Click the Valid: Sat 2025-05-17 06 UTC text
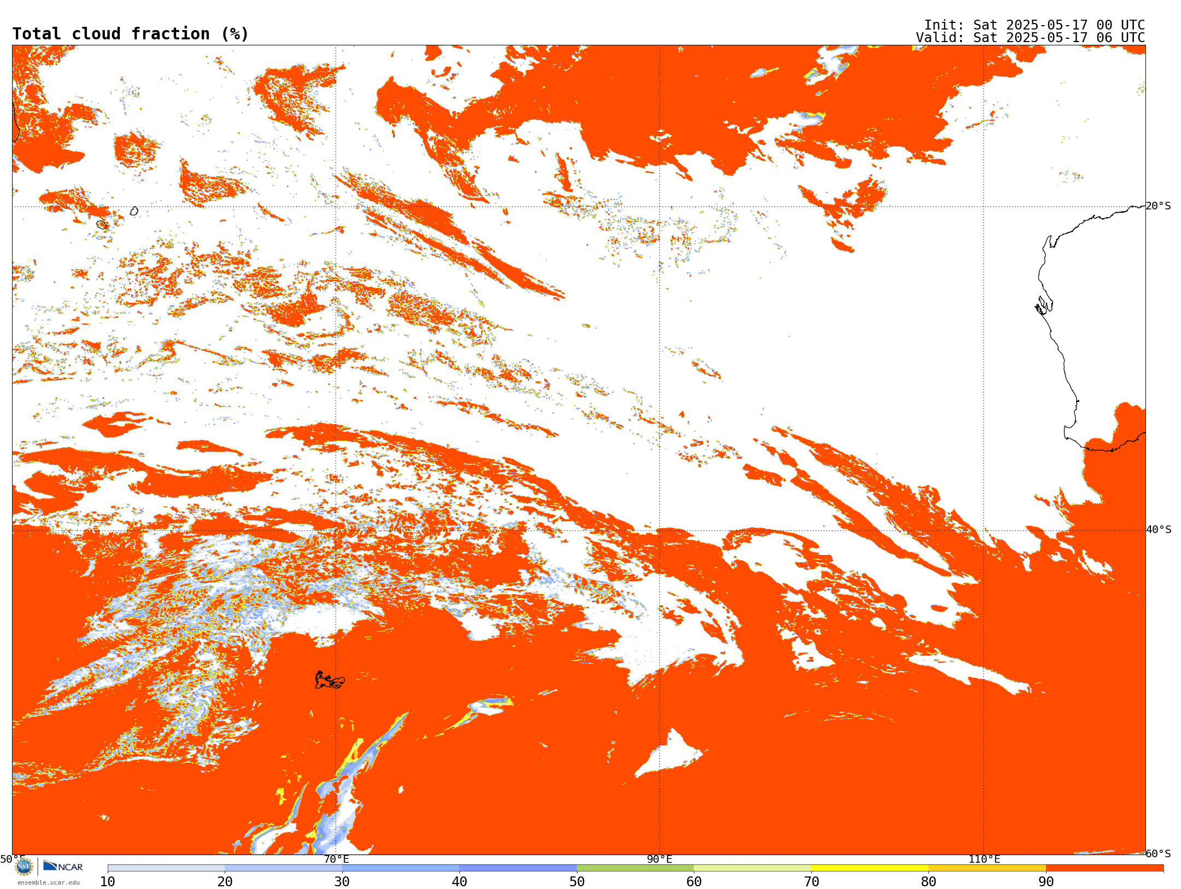The height and width of the screenshot is (889, 1181). coord(1030,38)
